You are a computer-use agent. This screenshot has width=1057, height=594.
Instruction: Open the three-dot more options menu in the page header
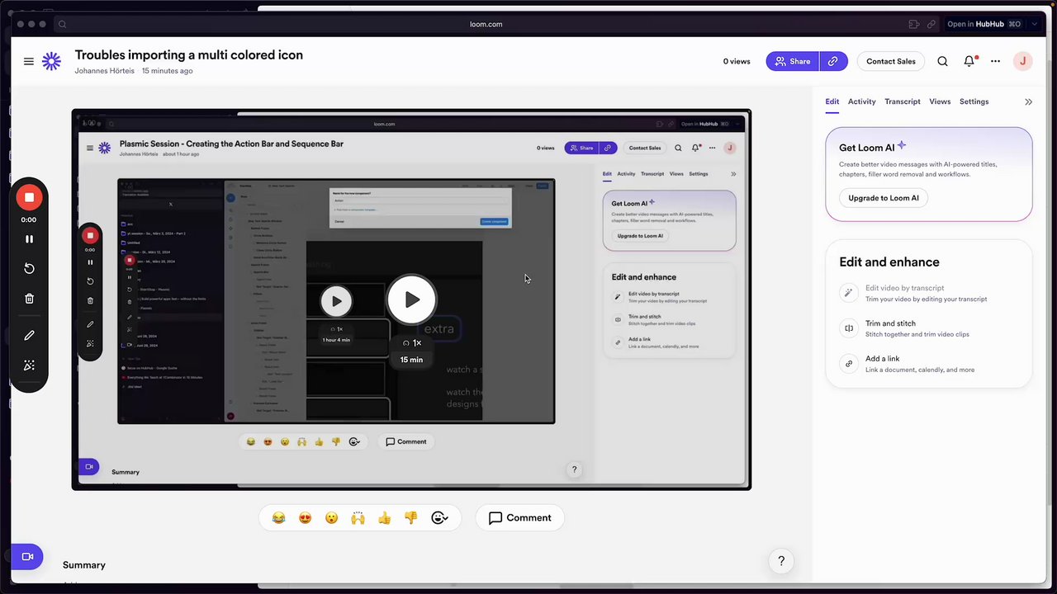[996, 61]
